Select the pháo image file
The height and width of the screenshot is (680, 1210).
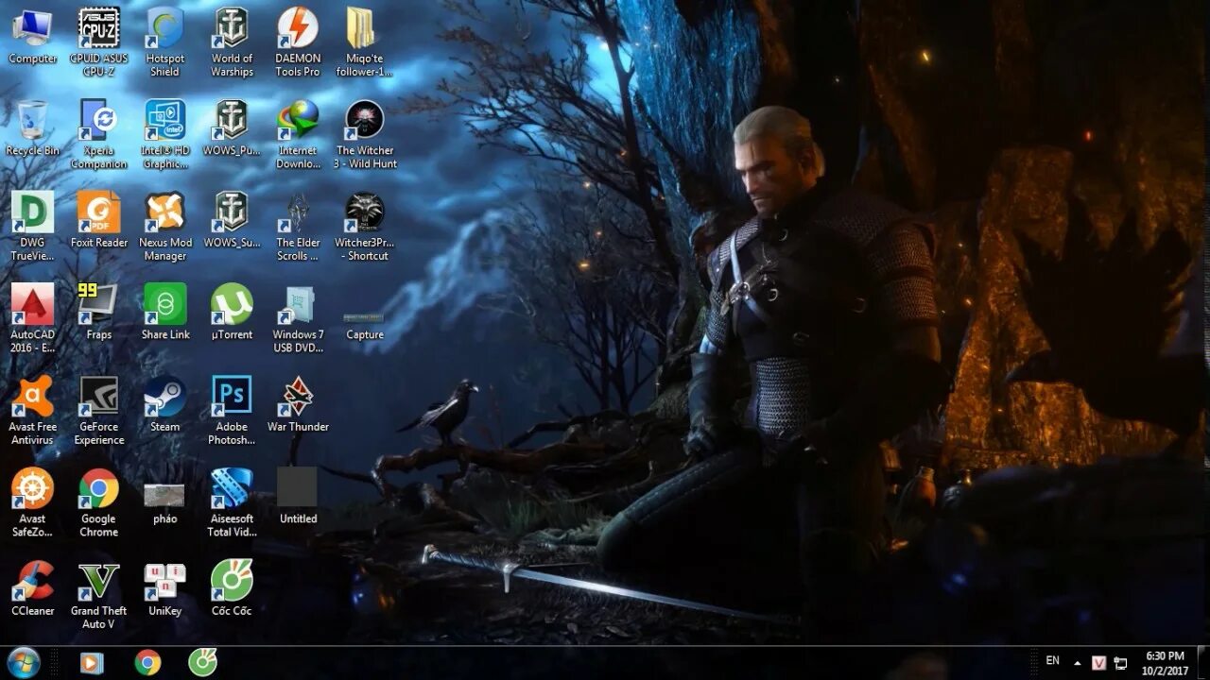[x=164, y=502]
